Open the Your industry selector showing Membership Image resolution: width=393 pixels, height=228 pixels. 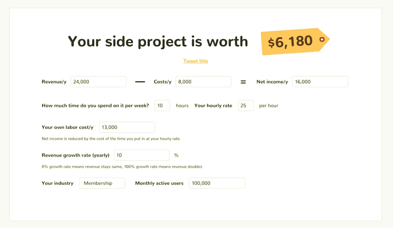coord(102,183)
